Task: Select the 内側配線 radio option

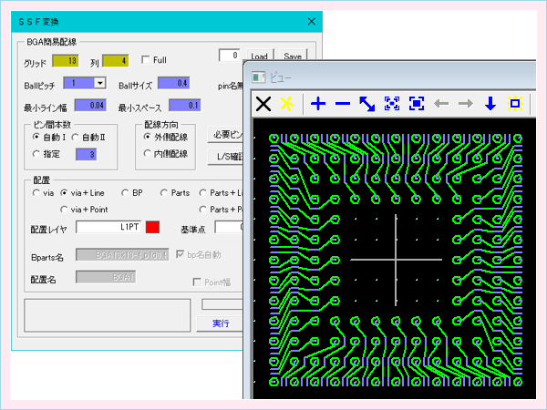Action: pos(149,154)
